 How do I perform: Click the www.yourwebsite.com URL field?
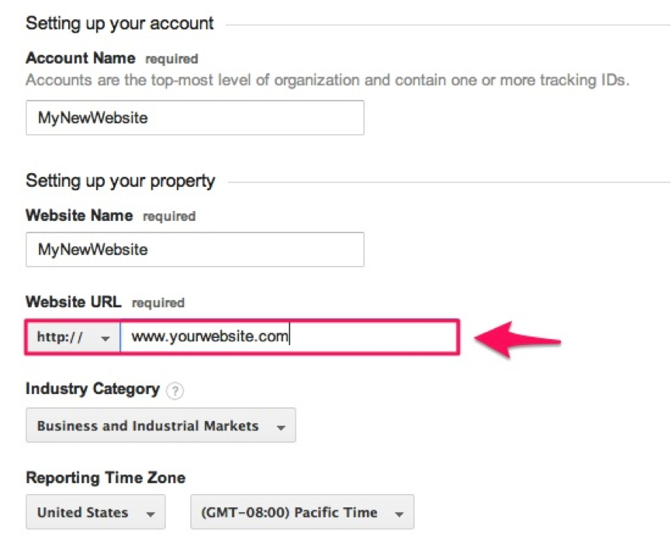[289, 337]
